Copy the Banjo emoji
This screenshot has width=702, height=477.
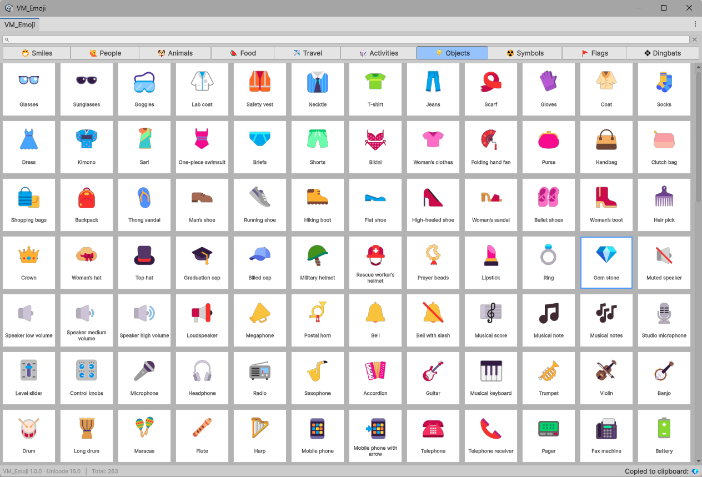pyautogui.click(x=664, y=378)
